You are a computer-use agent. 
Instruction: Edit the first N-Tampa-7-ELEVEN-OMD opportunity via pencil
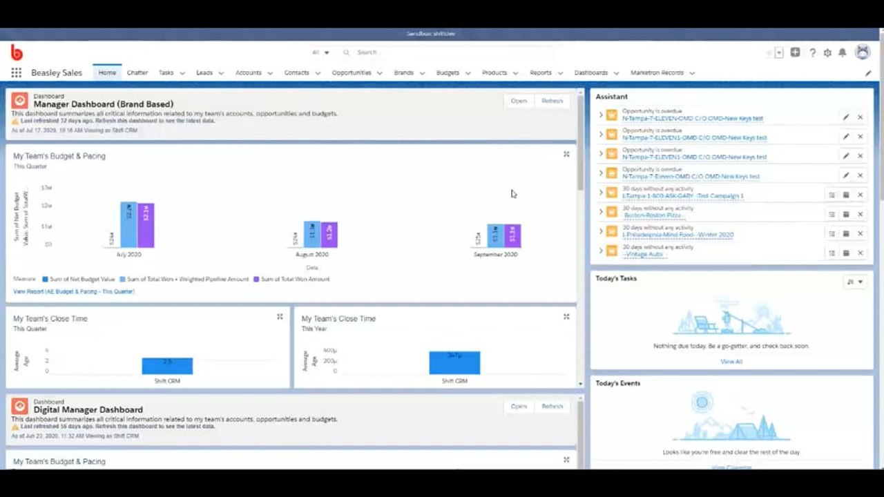(x=846, y=117)
